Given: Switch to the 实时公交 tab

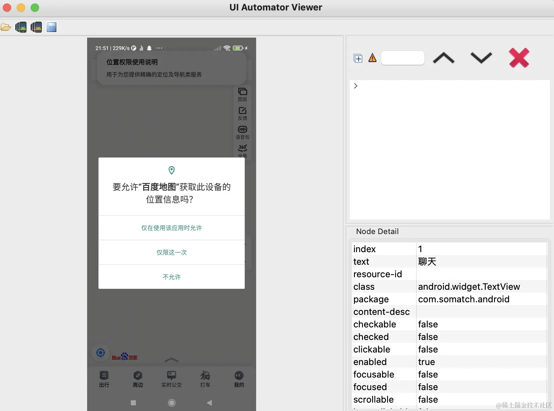Looking at the screenshot, I should click(171, 379).
